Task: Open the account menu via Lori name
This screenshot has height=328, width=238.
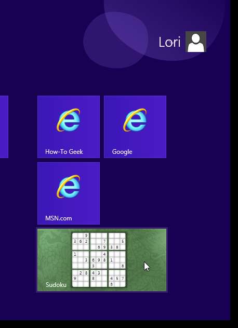Action: pos(169,42)
